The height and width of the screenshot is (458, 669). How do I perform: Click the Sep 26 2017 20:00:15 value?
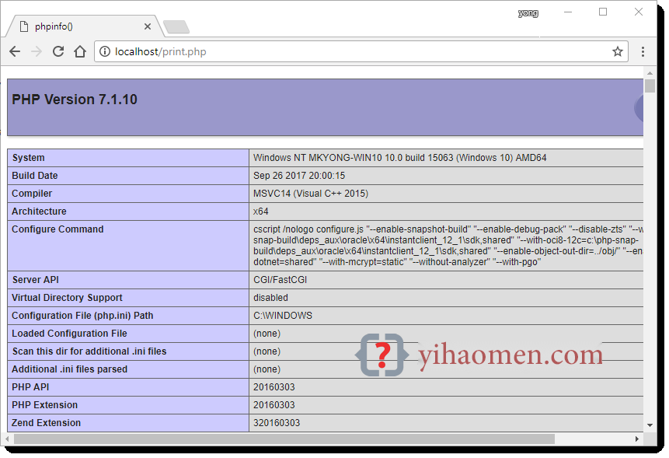click(299, 176)
